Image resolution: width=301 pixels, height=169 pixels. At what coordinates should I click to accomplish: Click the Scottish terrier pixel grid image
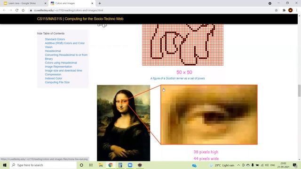tap(183, 45)
